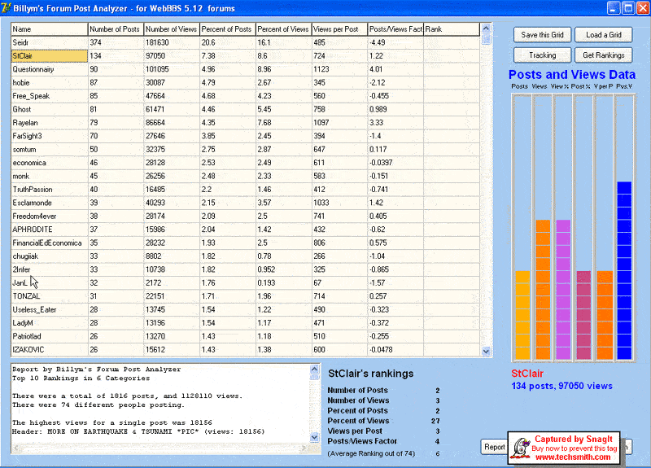Select the TONZAL name cell
The image size is (651, 468).
[x=50, y=296]
